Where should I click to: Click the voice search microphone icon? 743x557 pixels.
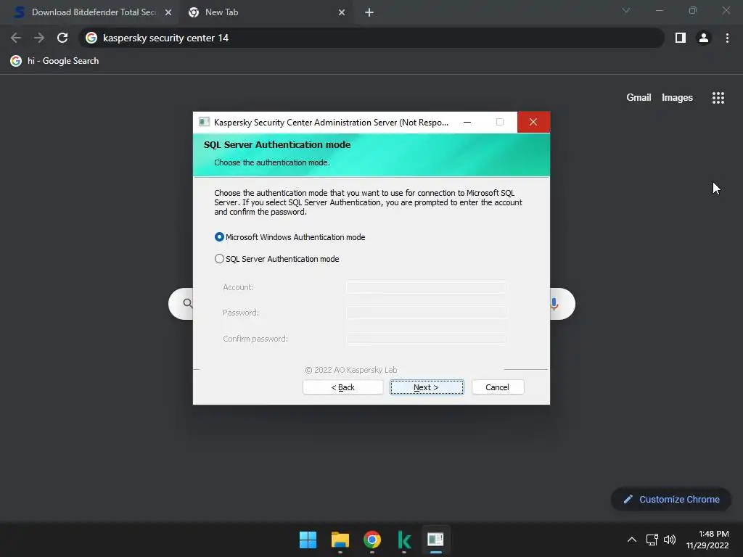coord(554,304)
